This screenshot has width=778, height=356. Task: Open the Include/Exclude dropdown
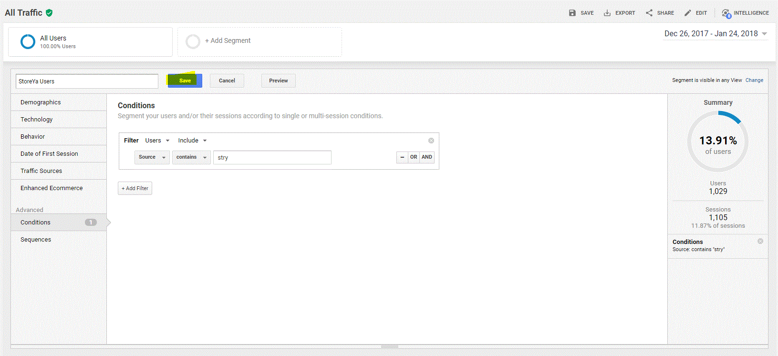coord(192,141)
